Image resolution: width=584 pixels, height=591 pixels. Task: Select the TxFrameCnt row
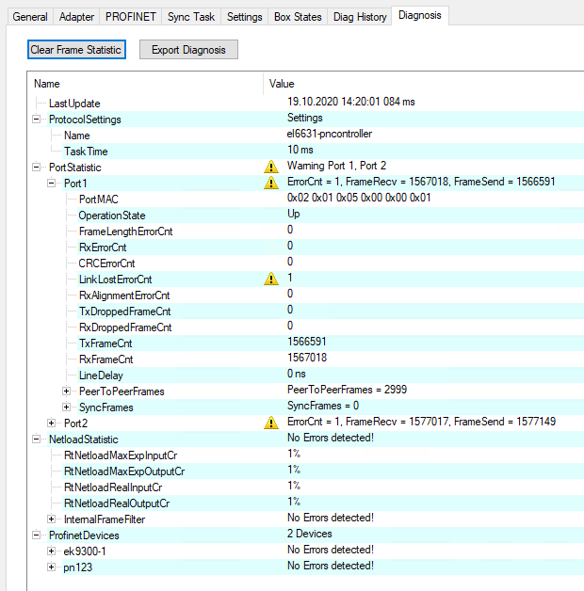tap(105, 343)
